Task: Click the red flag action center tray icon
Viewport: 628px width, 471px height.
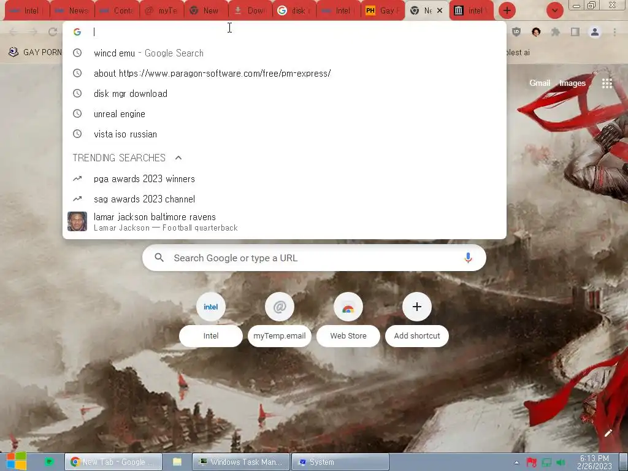Action: pos(532,463)
